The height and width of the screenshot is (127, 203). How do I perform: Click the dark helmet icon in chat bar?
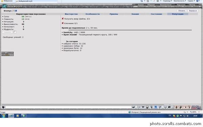pos(170,107)
